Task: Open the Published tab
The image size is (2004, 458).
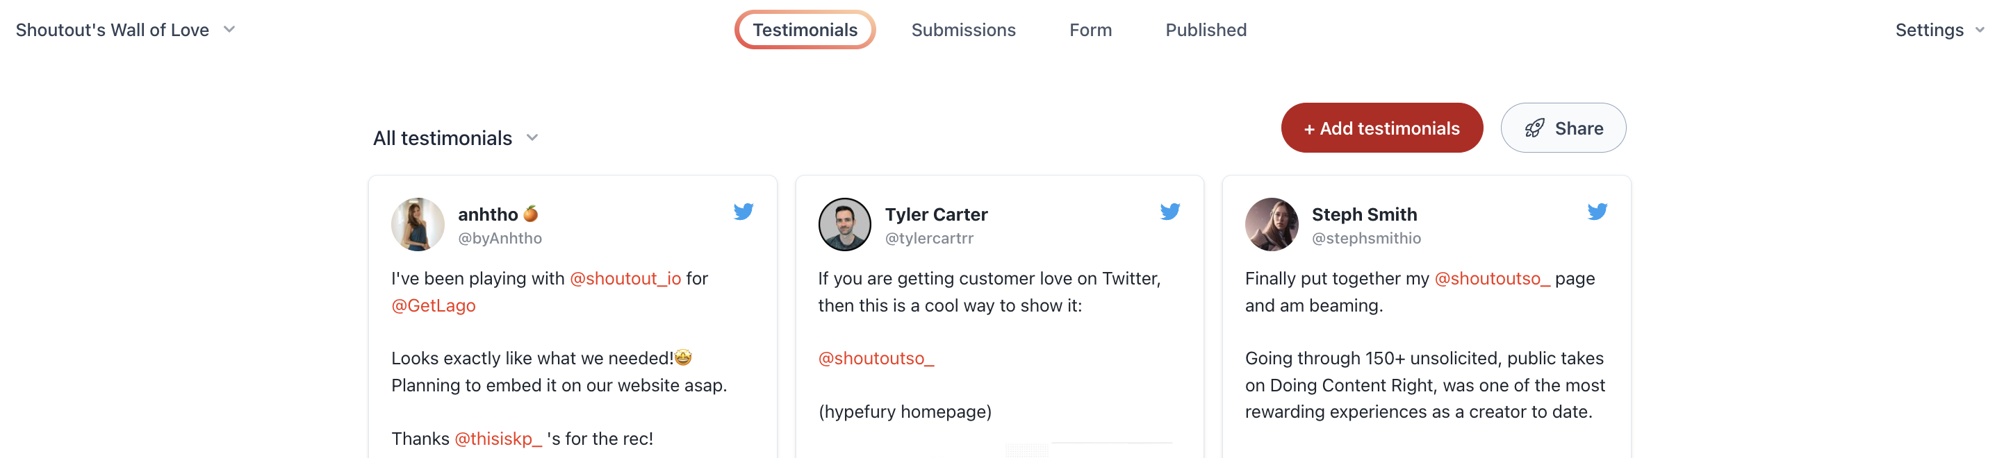Action: click(x=1205, y=30)
